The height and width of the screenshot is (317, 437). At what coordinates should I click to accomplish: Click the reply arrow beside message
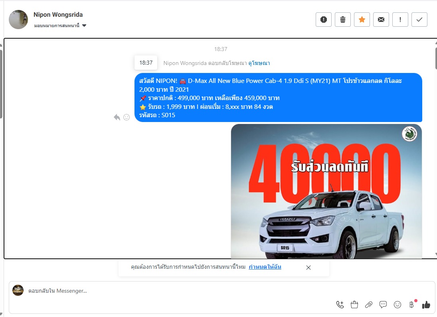pyautogui.click(x=117, y=117)
